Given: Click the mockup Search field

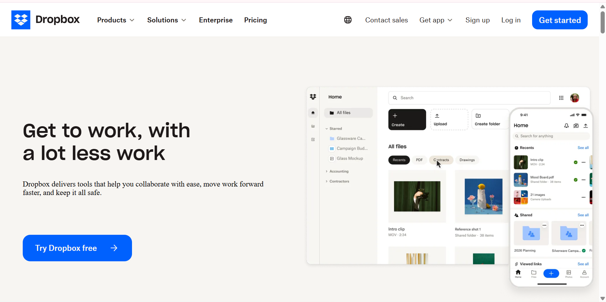Looking at the screenshot, I should [469, 98].
